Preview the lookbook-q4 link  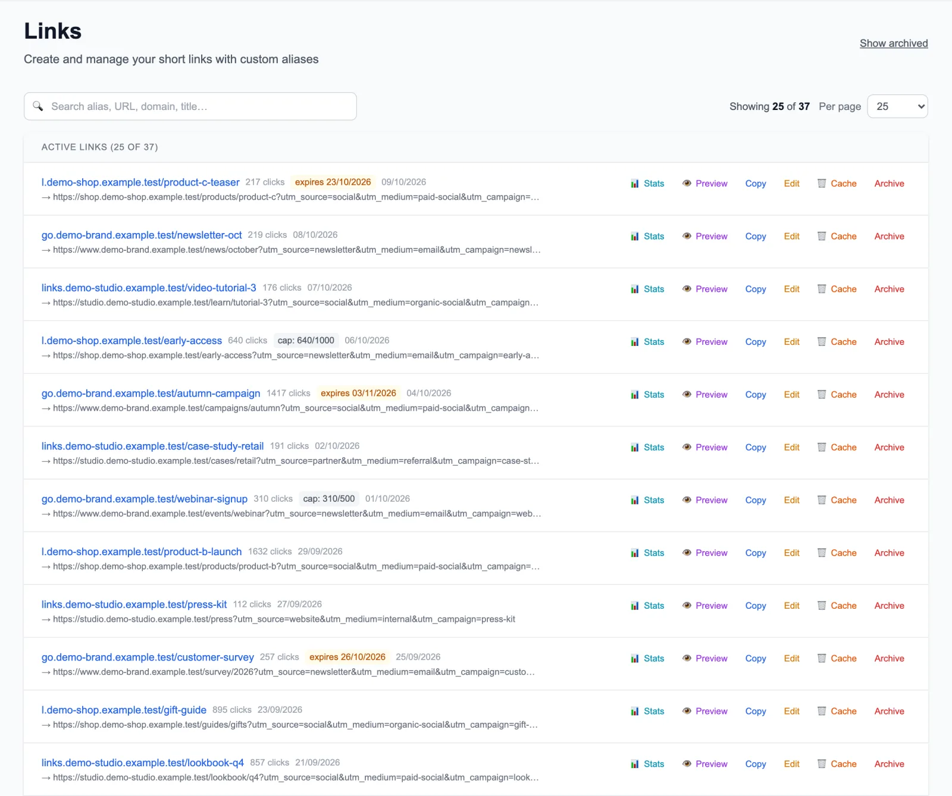pos(705,764)
